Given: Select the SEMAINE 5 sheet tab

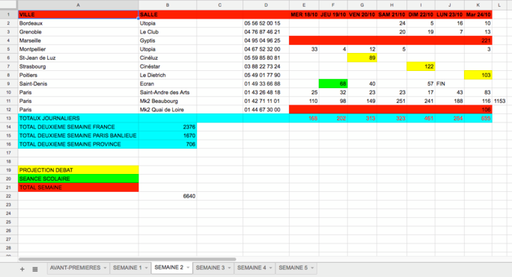Looking at the screenshot, I should pos(293,268).
